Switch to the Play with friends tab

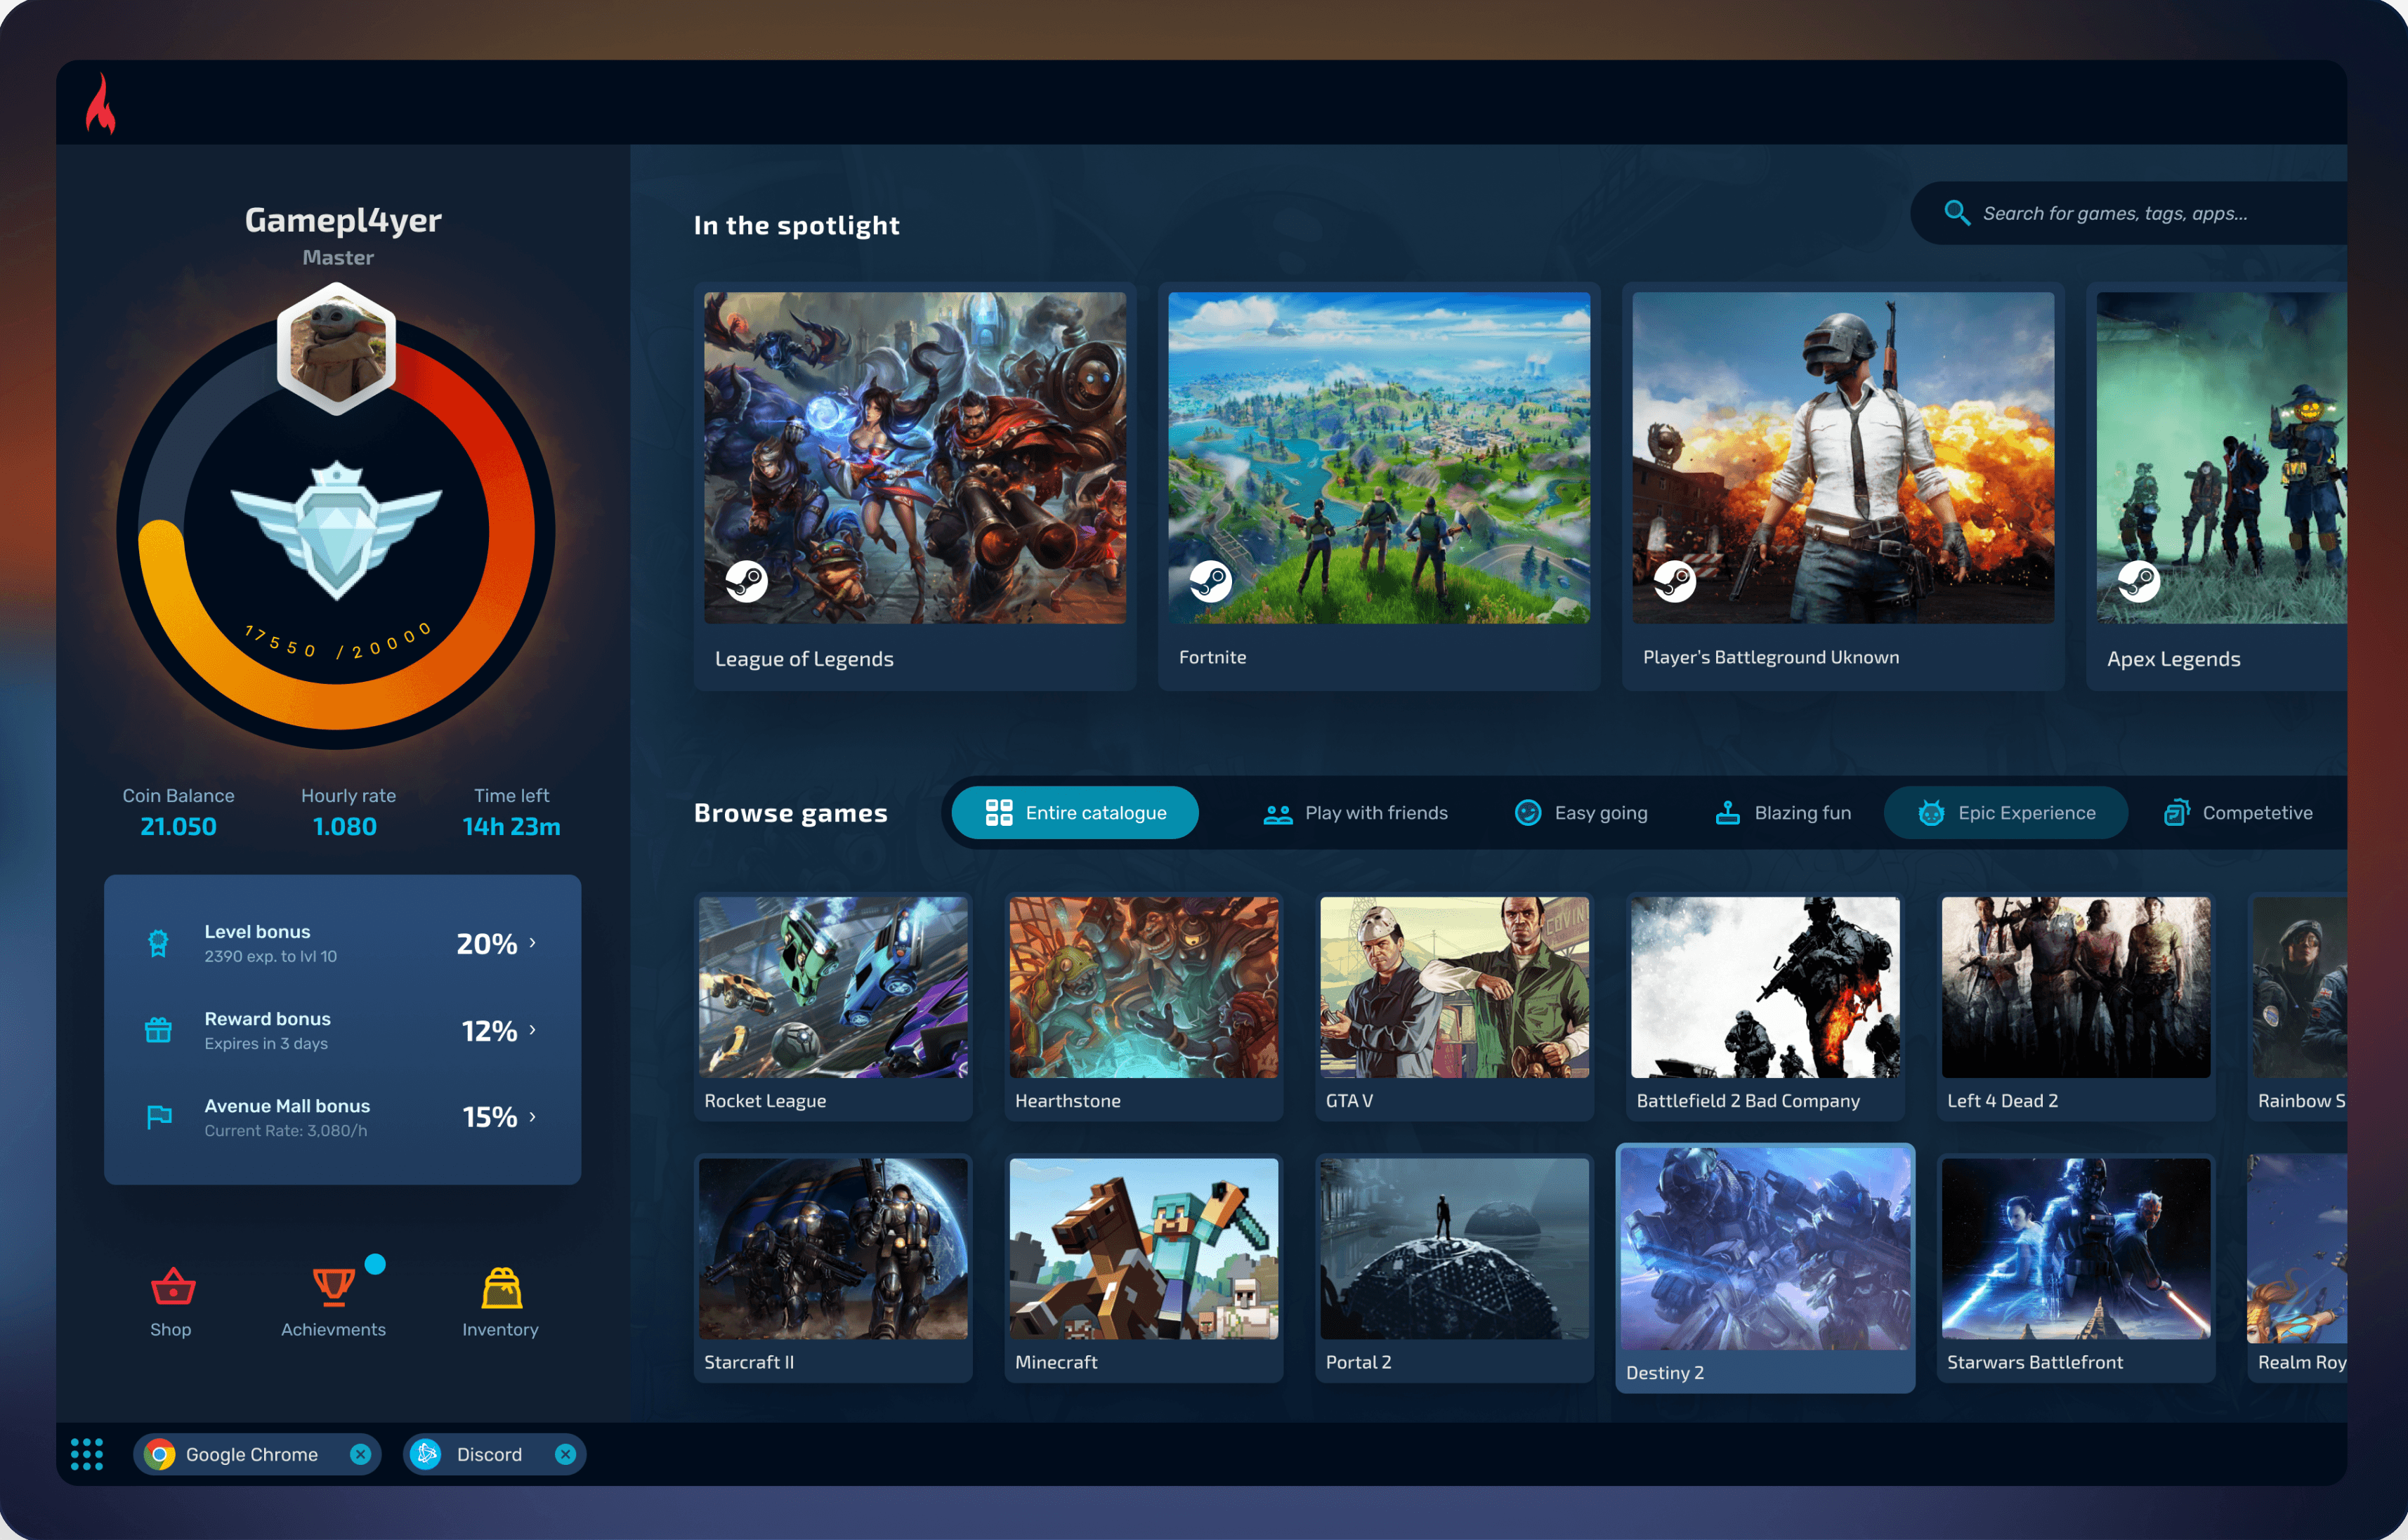[1355, 813]
